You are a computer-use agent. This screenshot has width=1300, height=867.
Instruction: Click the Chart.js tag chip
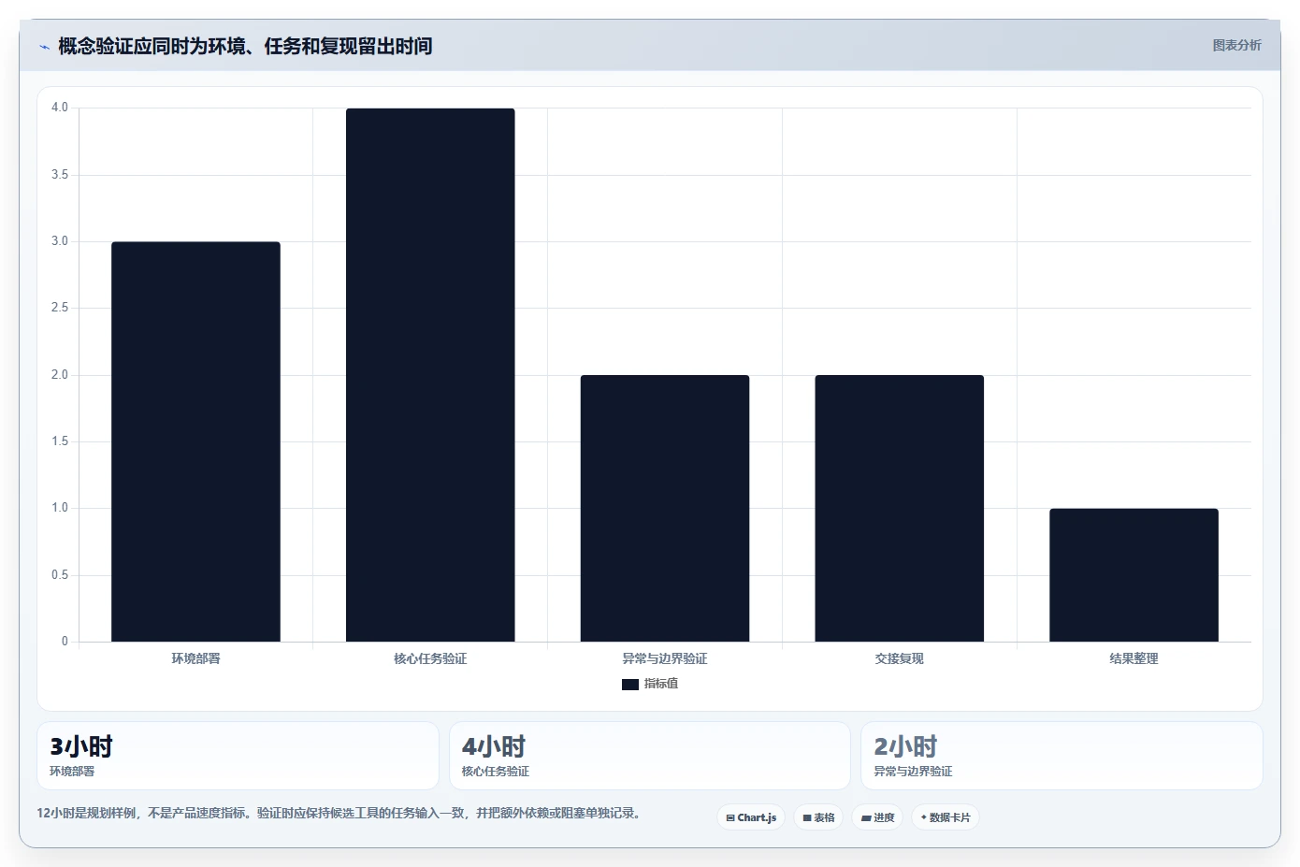coord(751,817)
